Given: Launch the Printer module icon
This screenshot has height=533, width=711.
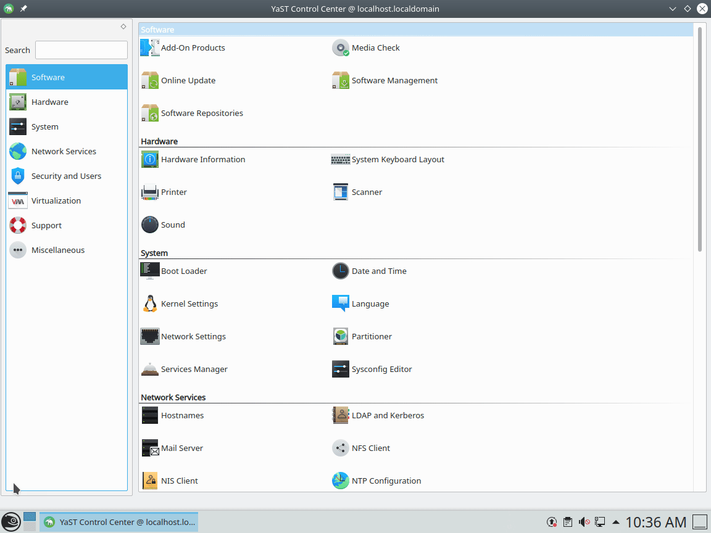Looking at the screenshot, I should pos(149,192).
